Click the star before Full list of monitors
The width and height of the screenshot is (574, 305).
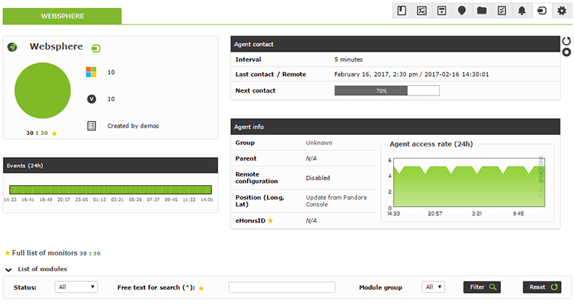point(7,253)
